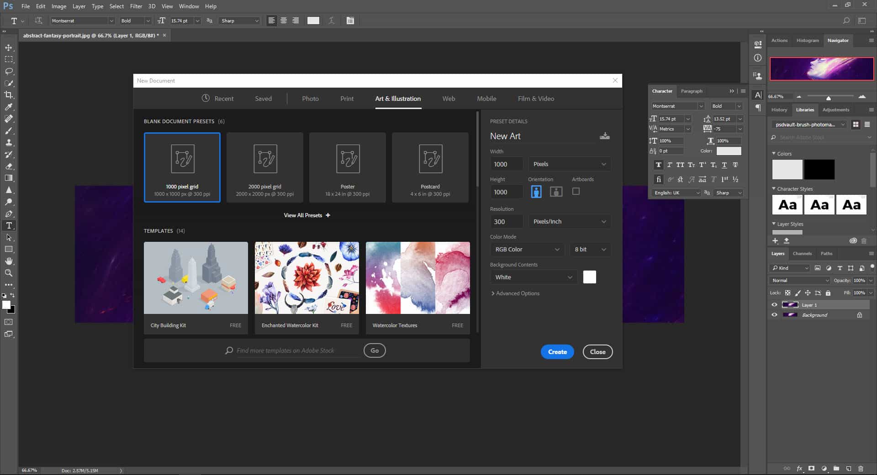Expand Advanced Options in preset details
This screenshot has width=877, height=475.
[515, 293]
